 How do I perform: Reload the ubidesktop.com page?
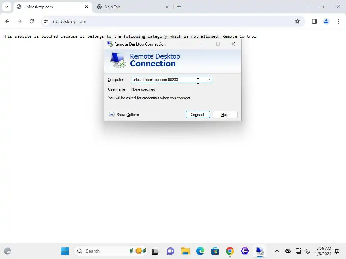click(32, 21)
